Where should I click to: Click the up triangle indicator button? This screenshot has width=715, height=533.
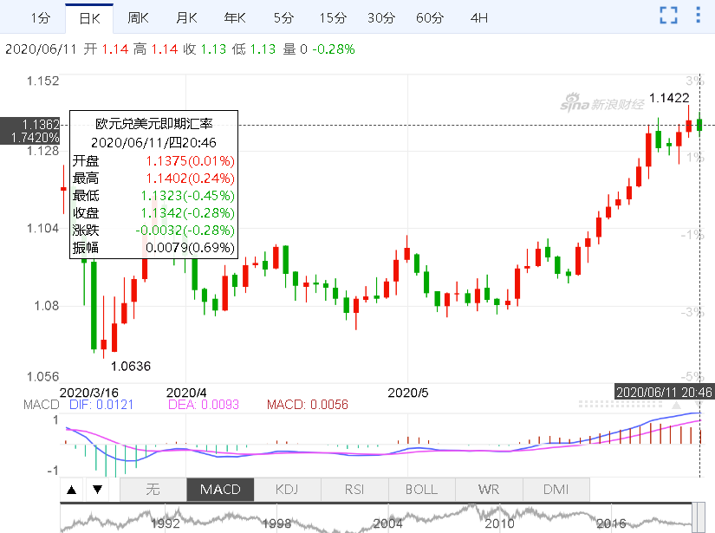(72, 490)
